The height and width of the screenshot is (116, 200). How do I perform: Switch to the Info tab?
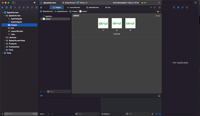point(107,7)
